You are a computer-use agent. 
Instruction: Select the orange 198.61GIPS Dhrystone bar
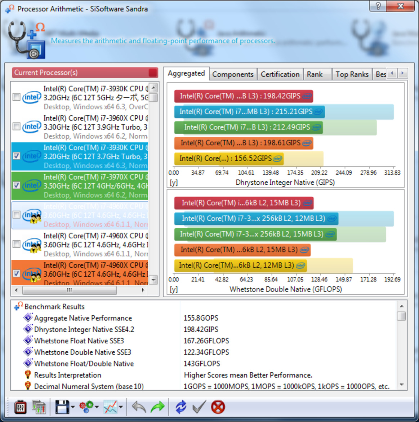pos(244,143)
